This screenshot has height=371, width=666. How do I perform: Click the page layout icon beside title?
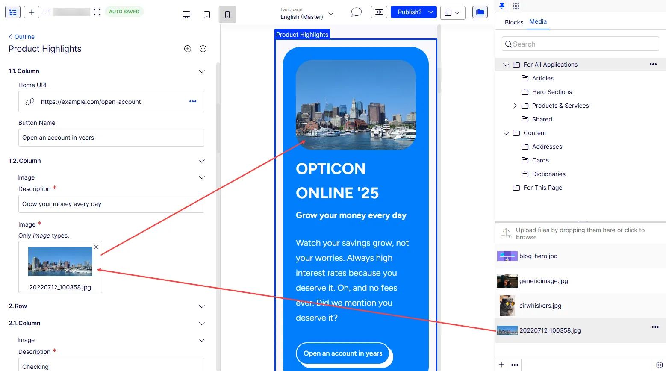47,12
